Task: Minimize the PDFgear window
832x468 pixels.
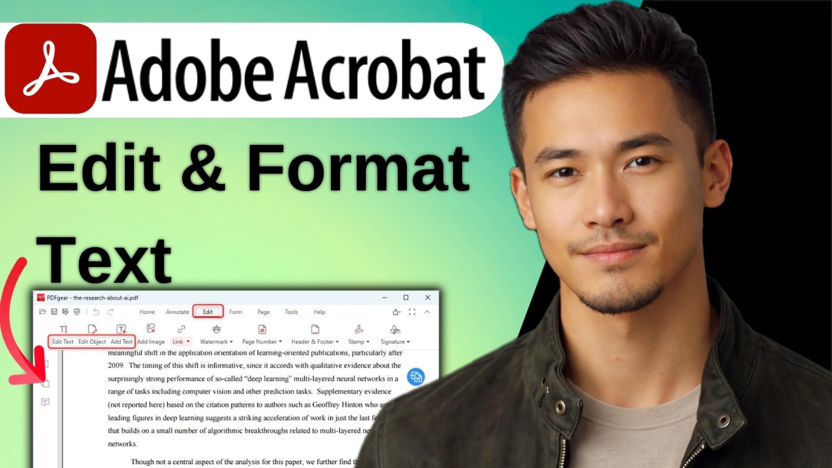Action: pyautogui.click(x=384, y=298)
